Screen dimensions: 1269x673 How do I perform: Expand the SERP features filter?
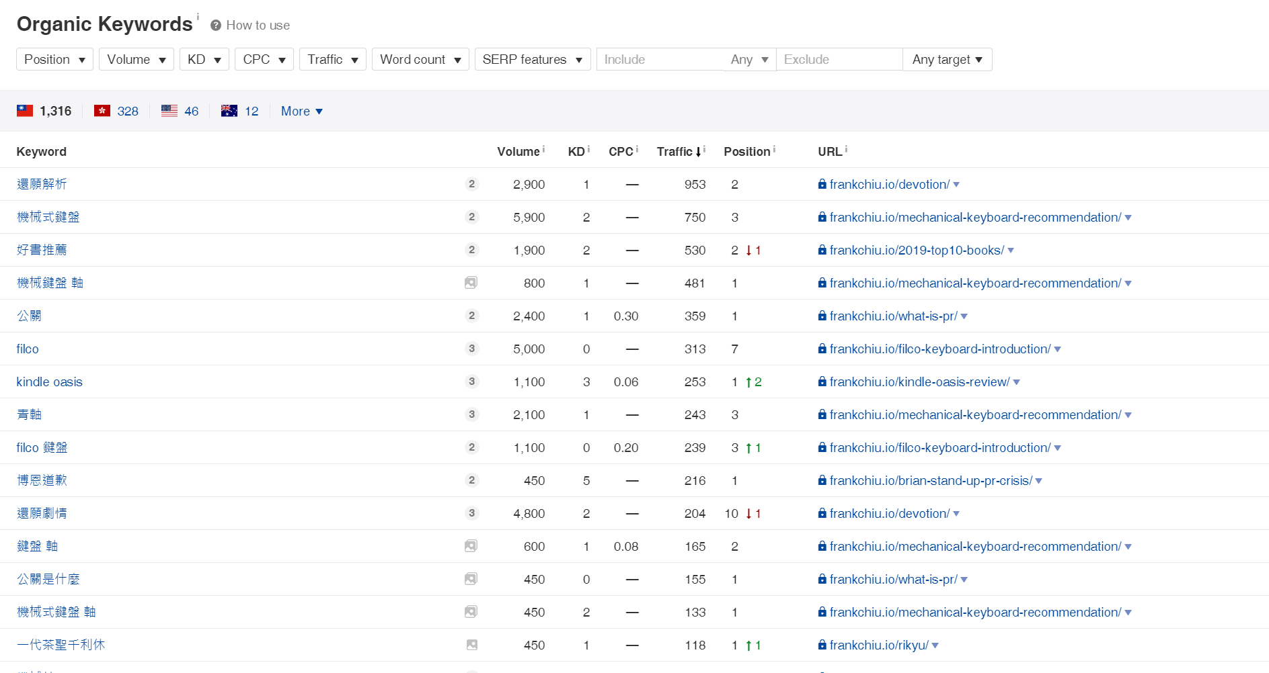[532, 59]
